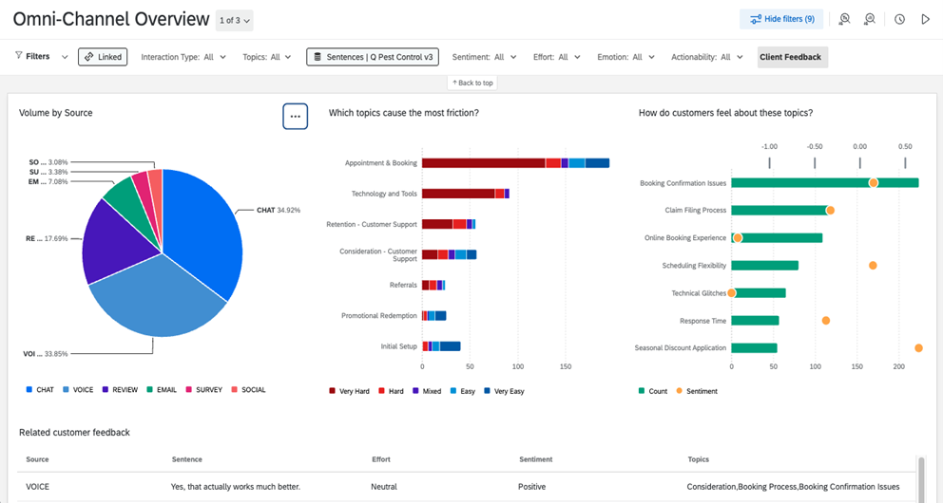Toggle the Linked filters button

(x=103, y=57)
